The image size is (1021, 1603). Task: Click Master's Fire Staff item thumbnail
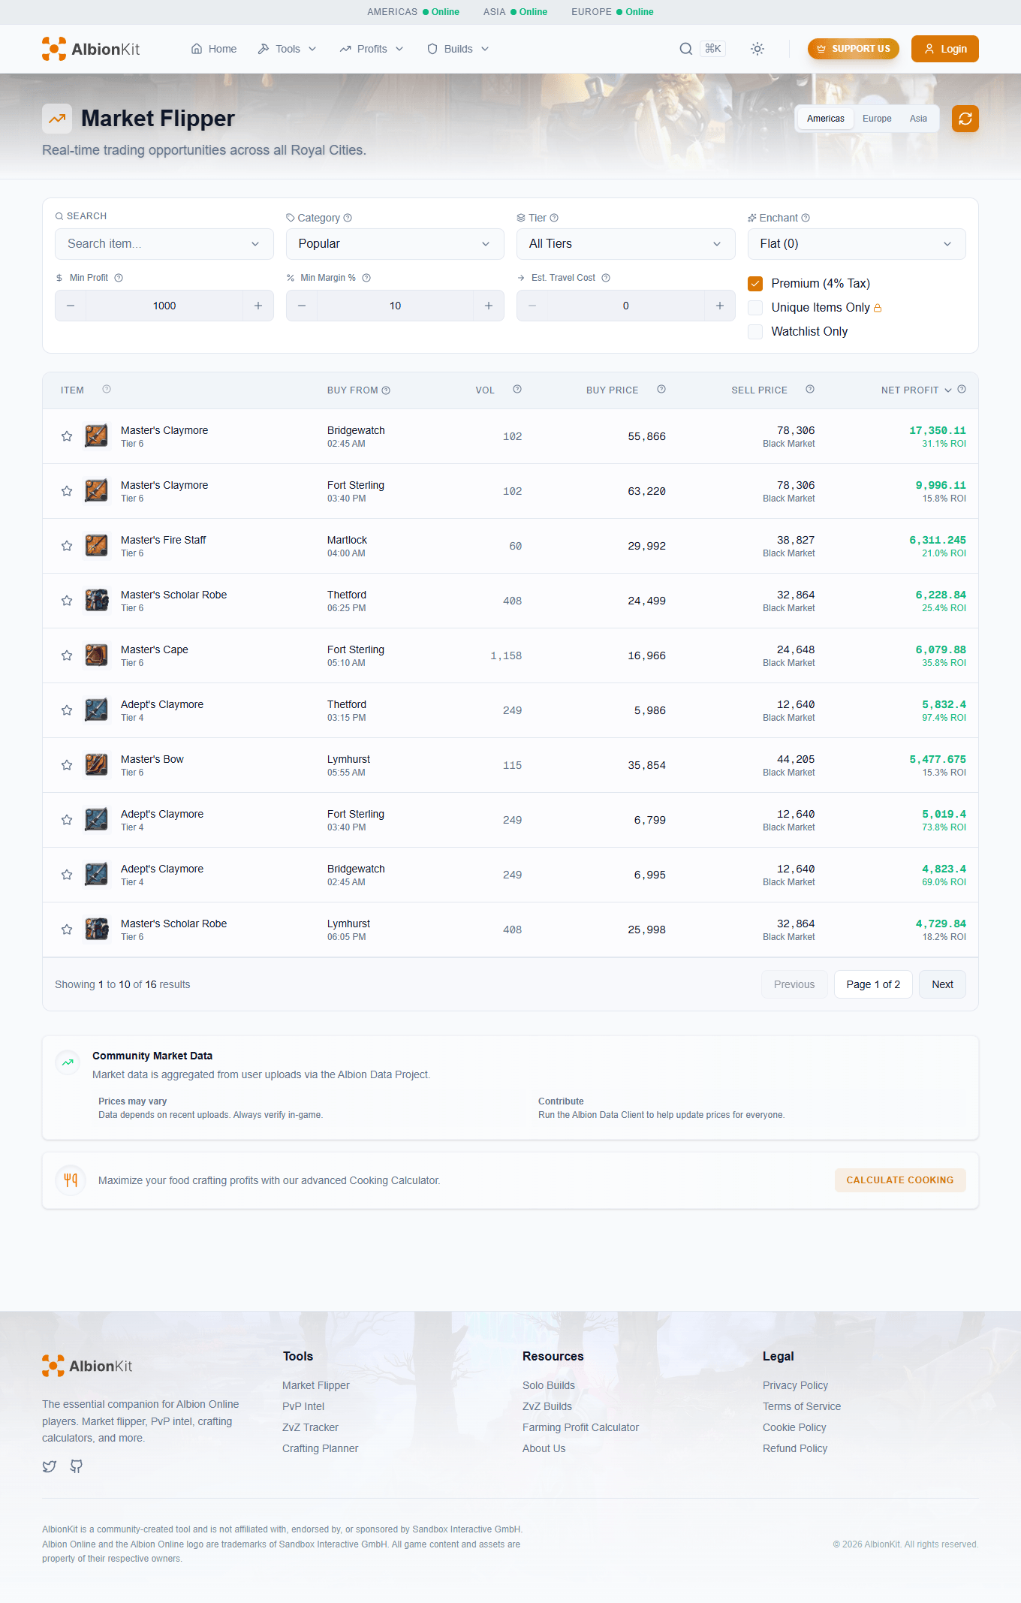coord(96,546)
